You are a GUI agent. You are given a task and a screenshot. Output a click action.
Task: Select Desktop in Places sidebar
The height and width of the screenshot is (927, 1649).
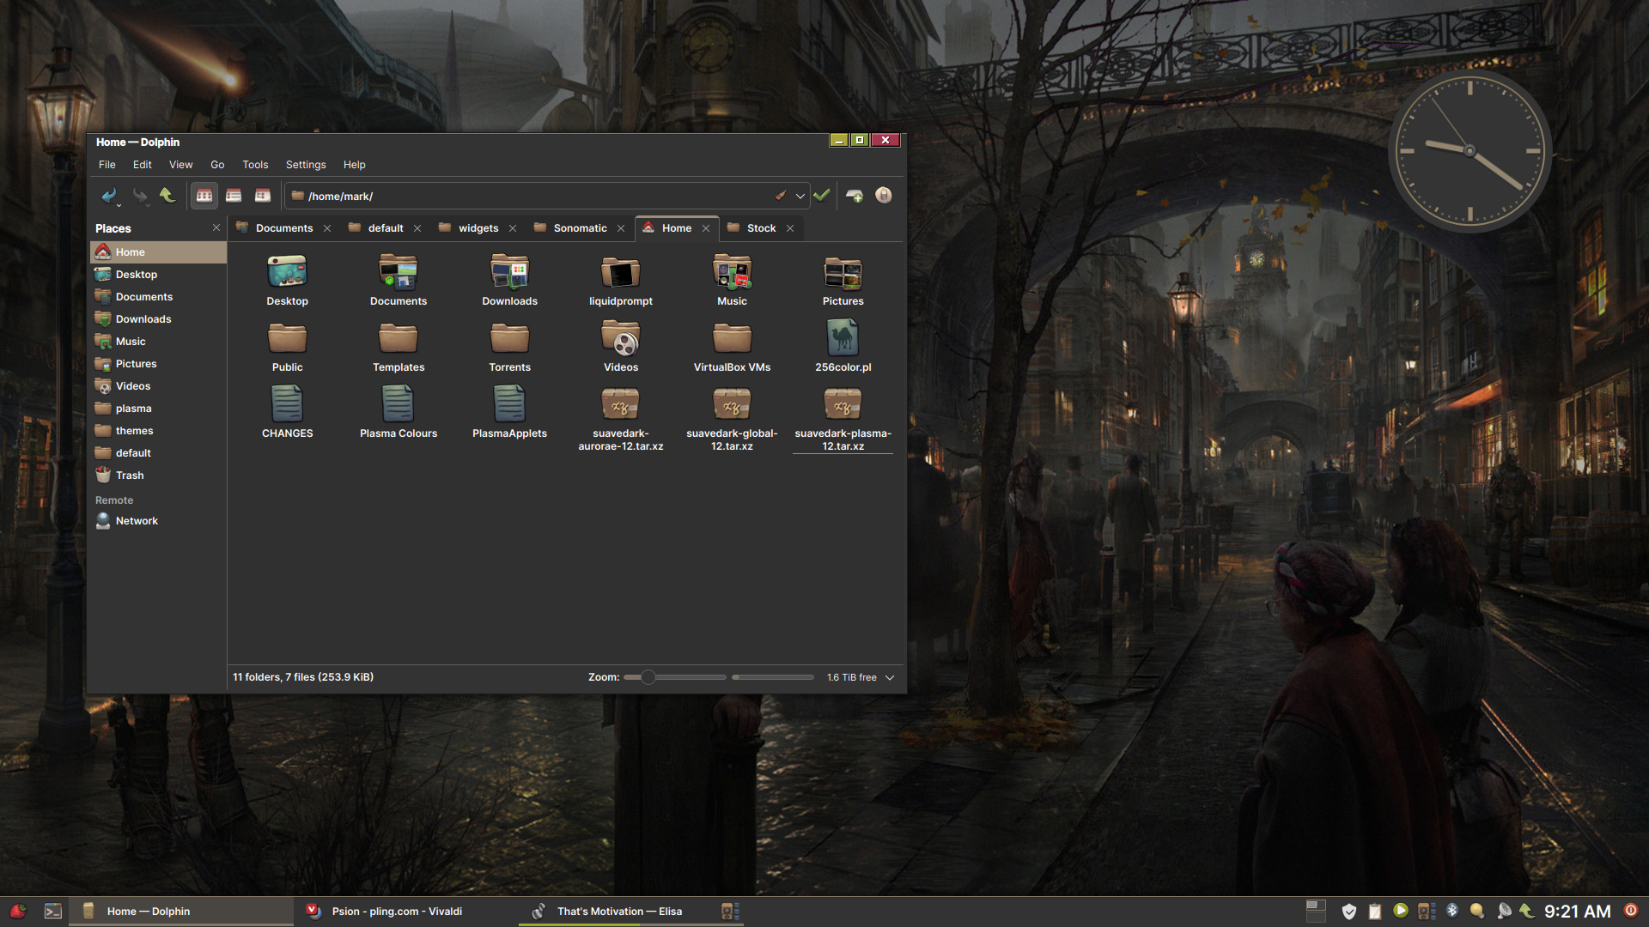(x=158, y=275)
